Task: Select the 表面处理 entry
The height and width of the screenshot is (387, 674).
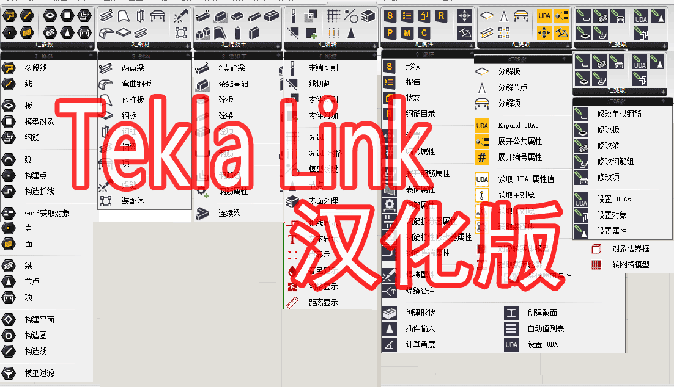Action: pos(324,201)
